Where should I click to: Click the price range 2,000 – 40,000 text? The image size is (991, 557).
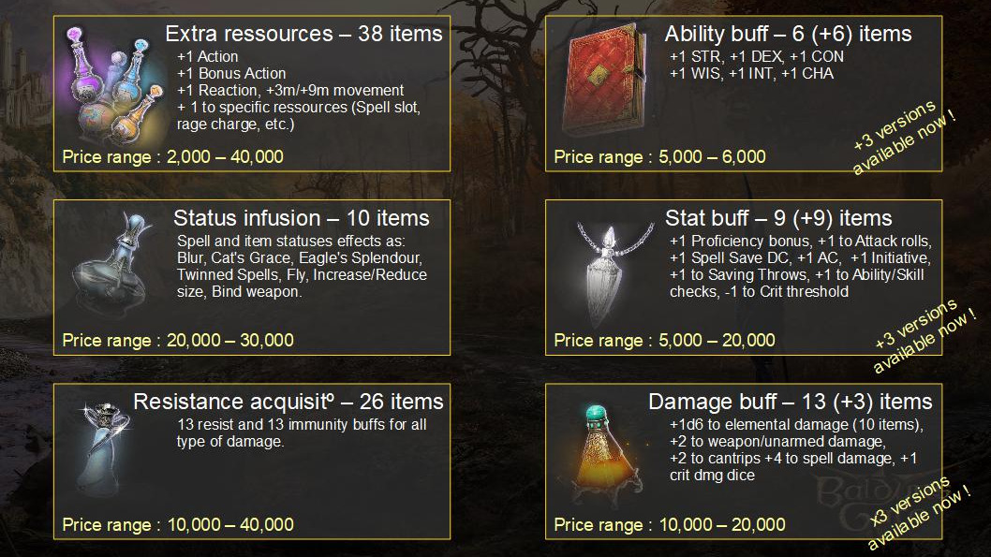173,156
